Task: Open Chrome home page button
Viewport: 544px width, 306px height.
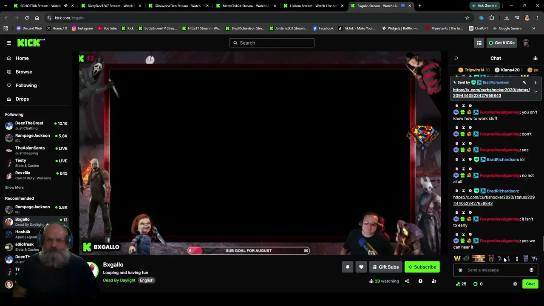Action: point(37,18)
